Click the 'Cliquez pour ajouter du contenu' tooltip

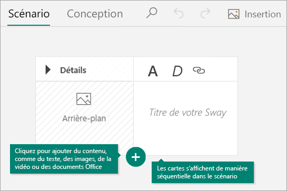pos(64,159)
